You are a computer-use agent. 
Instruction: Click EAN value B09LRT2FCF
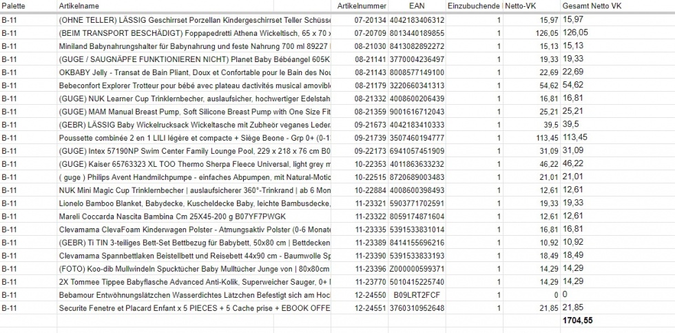click(417, 295)
